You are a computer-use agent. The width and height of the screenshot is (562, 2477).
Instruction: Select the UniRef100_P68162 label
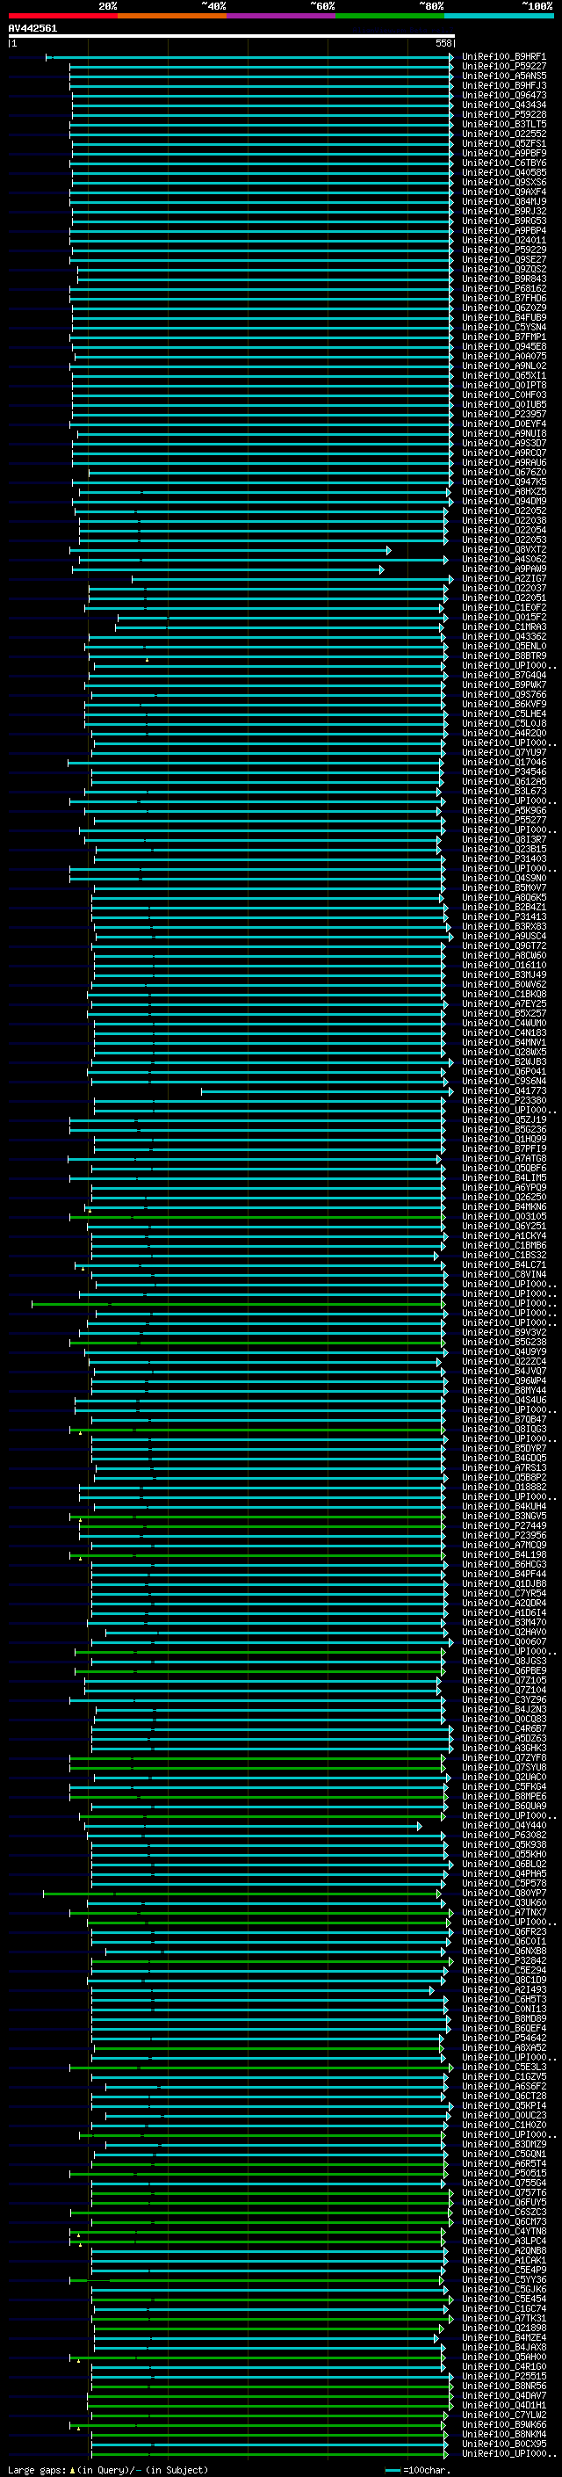tap(504, 288)
